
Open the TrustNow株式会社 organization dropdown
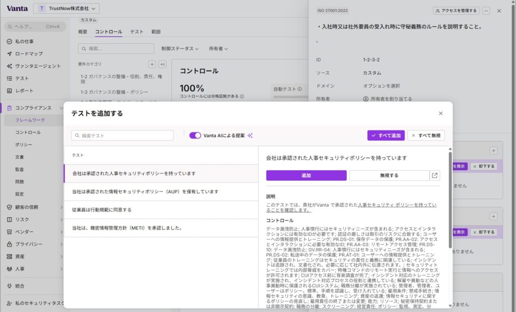click(66, 8)
